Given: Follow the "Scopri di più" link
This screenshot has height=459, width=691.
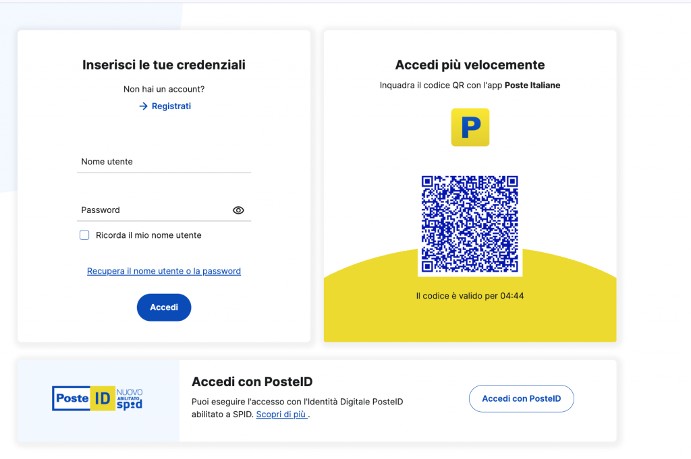Looking at the screenshot, I should click(x=281, y=415).
